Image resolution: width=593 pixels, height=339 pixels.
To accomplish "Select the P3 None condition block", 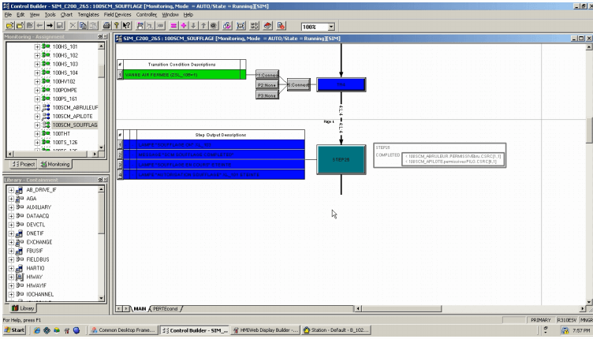I will (x=266, y=95).
